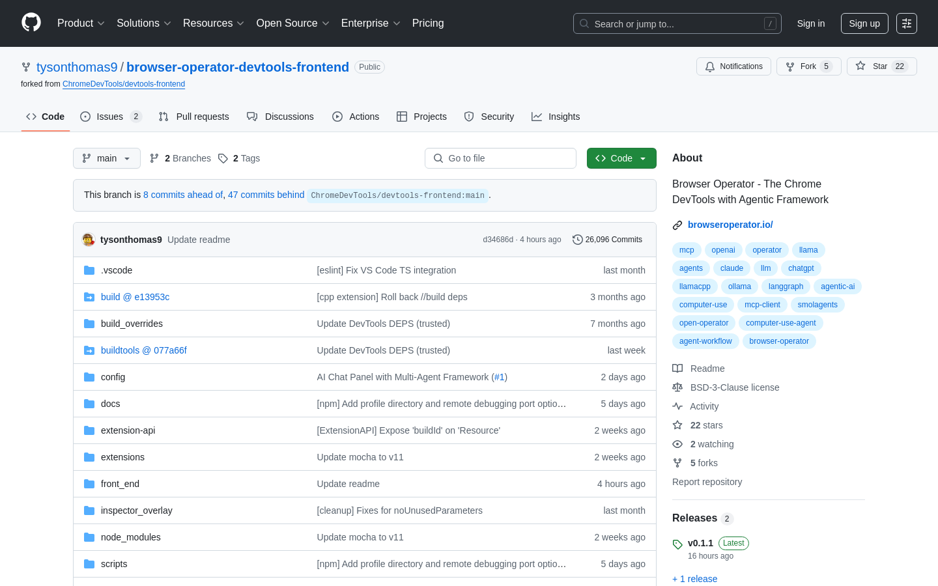The width and height of the screenshot is (938, 586).
Task: Click the license scale icon
Action: click(x=677, y=387)
